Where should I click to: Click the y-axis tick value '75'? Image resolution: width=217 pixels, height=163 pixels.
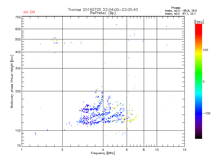click(x=19, y=146)
